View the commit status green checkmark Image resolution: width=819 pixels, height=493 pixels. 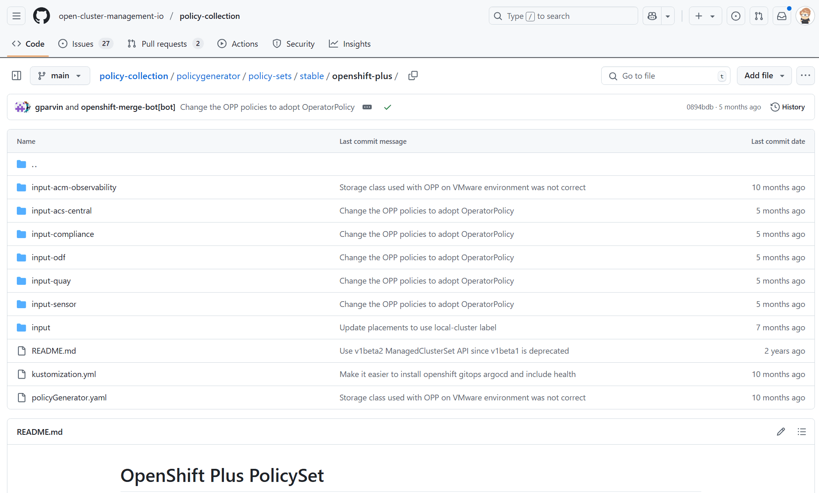tap(388, 107)
